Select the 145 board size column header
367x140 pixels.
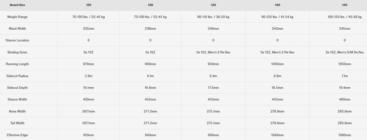(345, 5)
